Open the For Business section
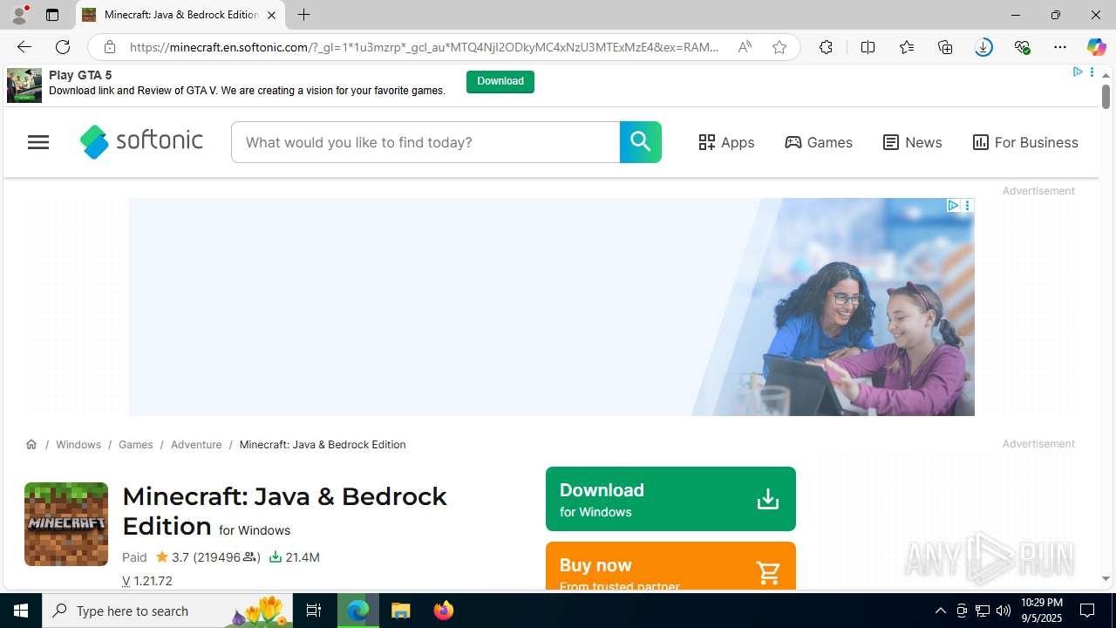The width and height of the screenshot is (1116, 628). tap(1025, 142)
